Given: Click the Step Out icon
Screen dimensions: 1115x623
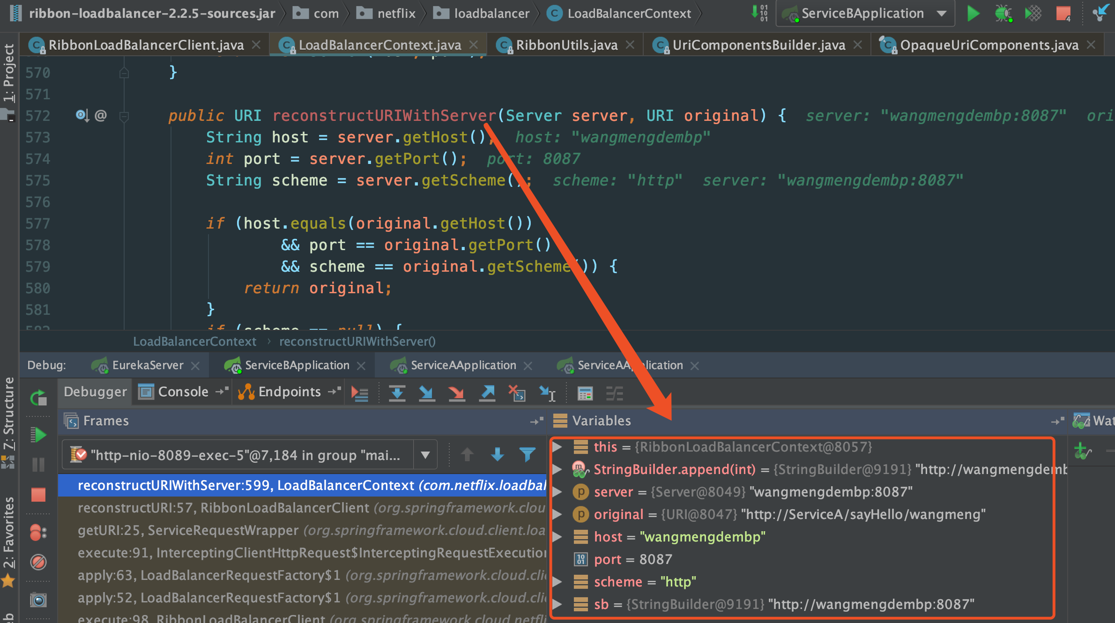Looking at the screenshot, I should click(487, 393).
